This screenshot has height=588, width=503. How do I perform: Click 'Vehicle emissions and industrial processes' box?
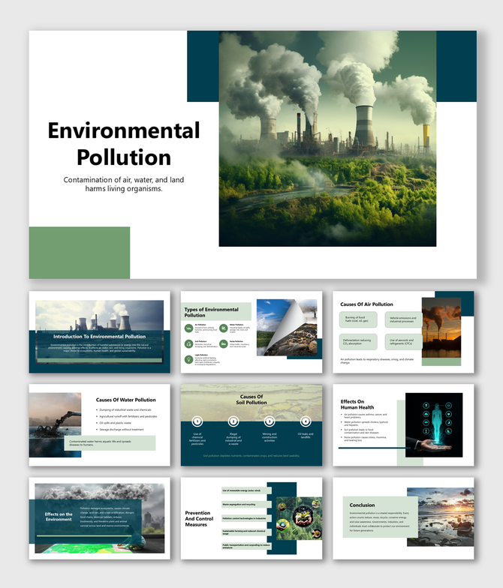click(x=402, y=319)
